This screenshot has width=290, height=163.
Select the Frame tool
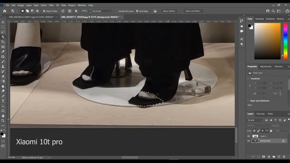tap(3, 47)
